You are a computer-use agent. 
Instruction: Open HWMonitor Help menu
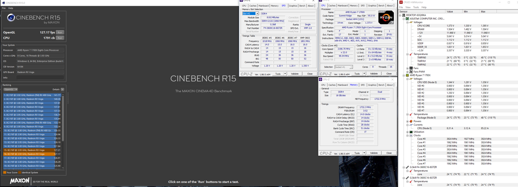424,7
